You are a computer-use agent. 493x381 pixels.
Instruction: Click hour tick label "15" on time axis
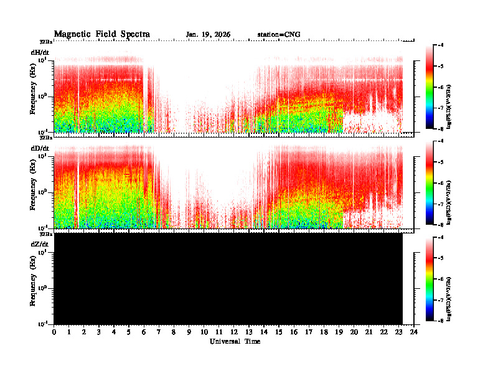(x=279, y=332)
